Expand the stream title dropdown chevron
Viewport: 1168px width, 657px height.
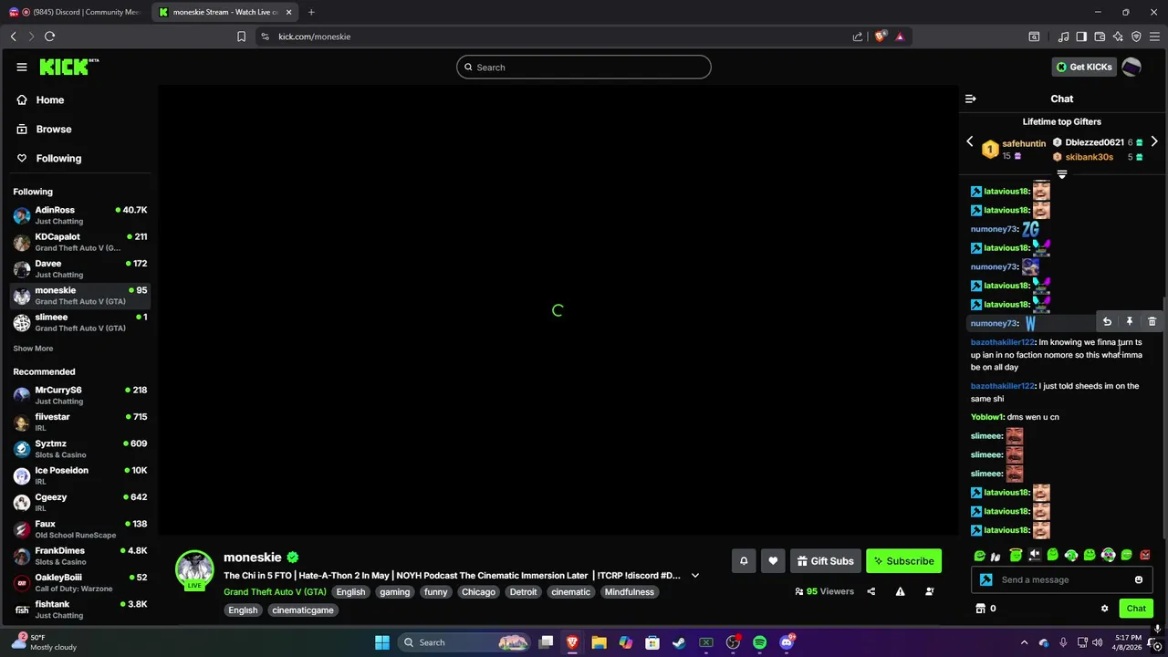point(695,576)
